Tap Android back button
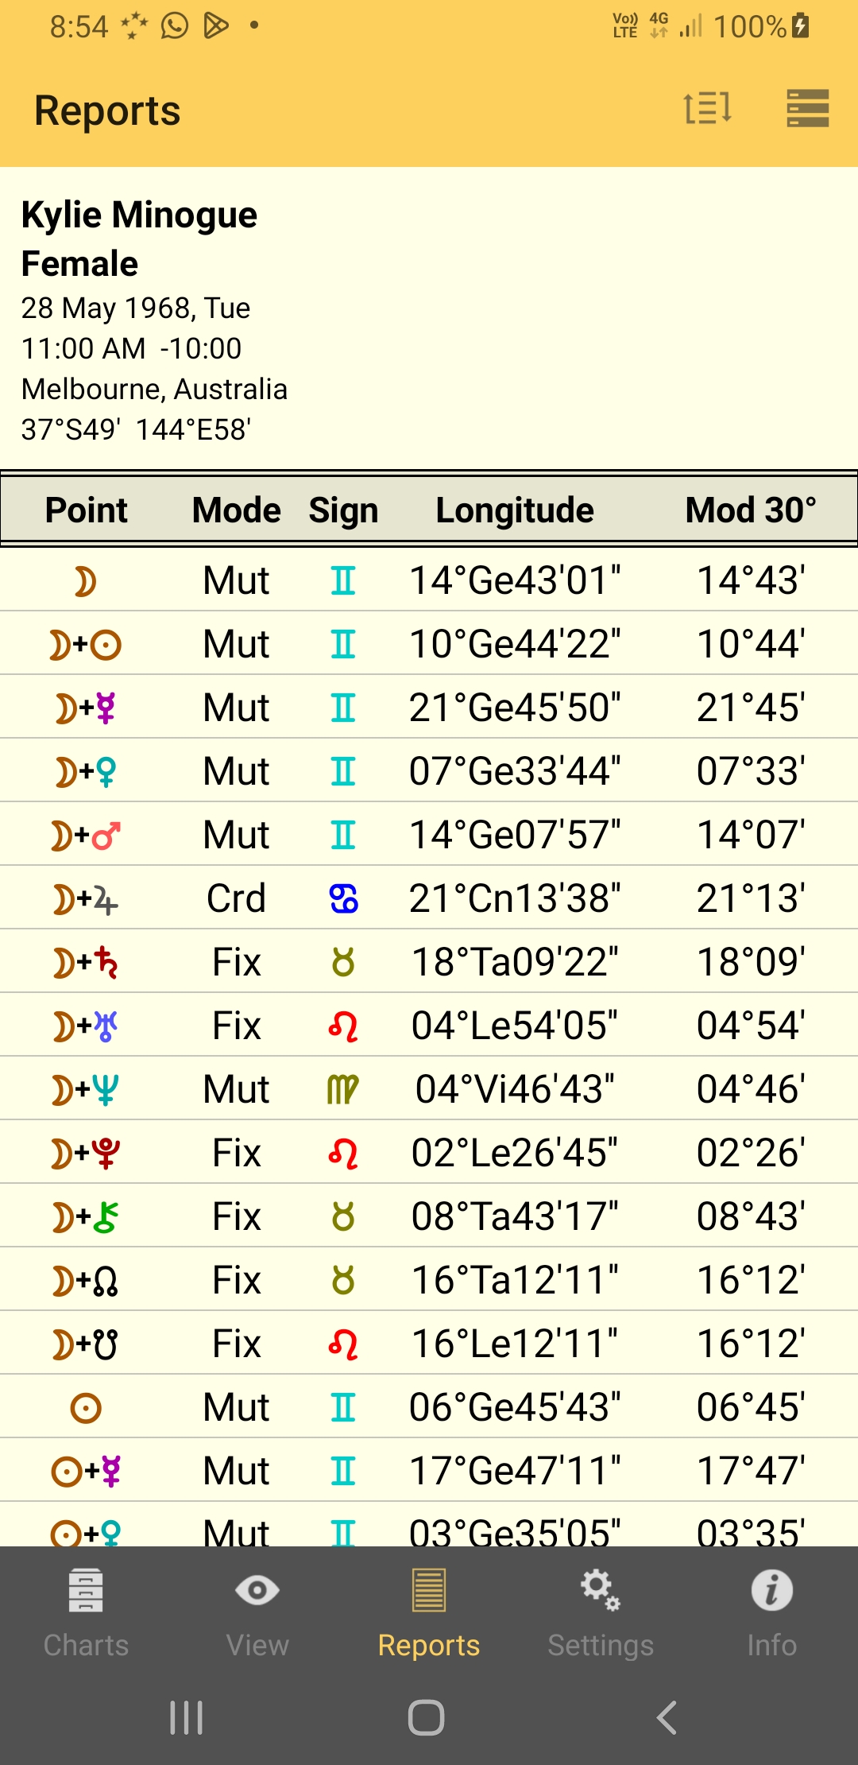The width and height of the screenshot is (858, 1765). 667,1718
